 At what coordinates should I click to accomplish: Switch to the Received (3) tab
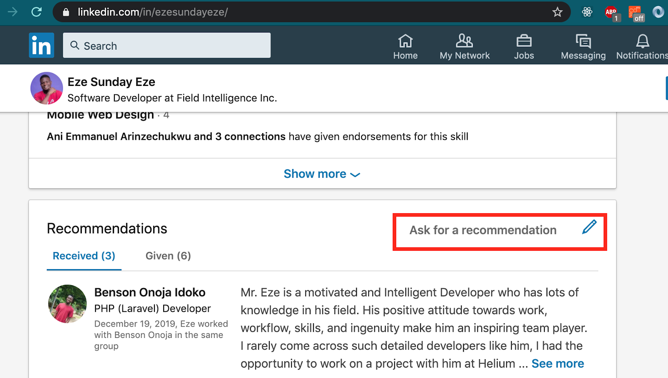84,256
